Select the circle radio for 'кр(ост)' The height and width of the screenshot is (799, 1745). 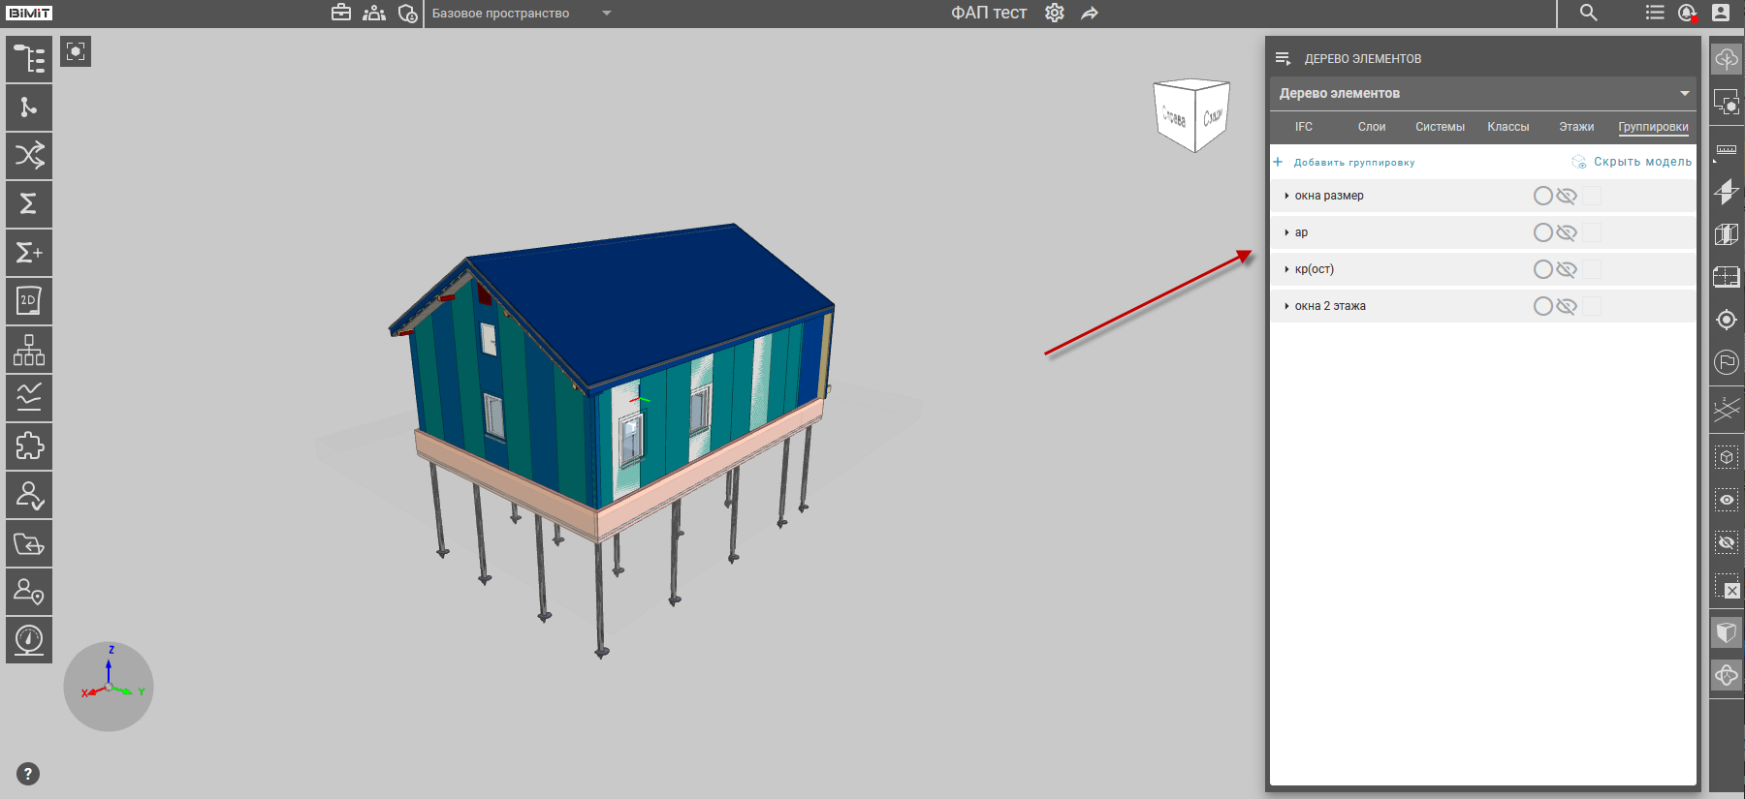1542,269
